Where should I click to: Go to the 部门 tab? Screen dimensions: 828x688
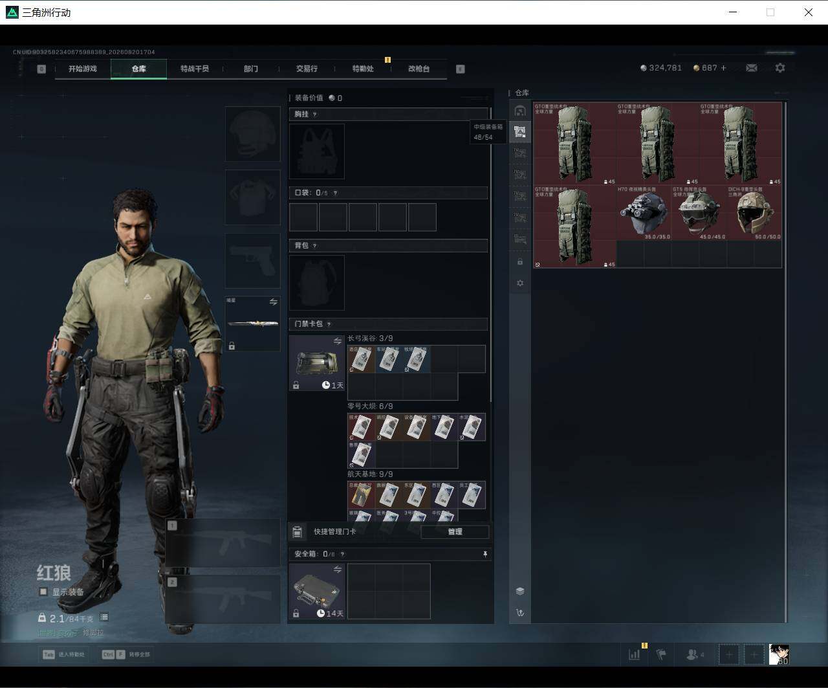coord(251,69)
